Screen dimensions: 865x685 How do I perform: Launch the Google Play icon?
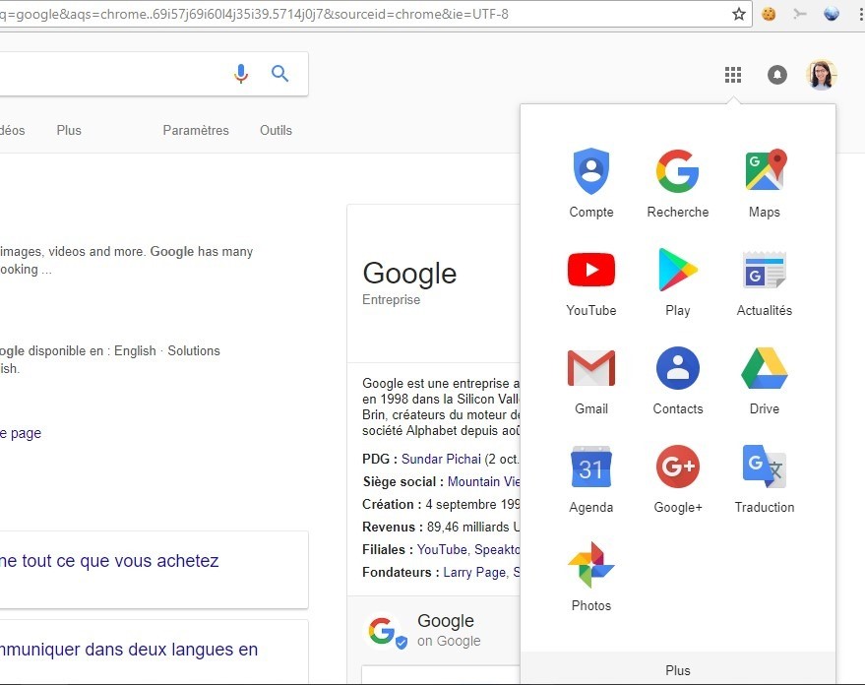click(677, 270)
